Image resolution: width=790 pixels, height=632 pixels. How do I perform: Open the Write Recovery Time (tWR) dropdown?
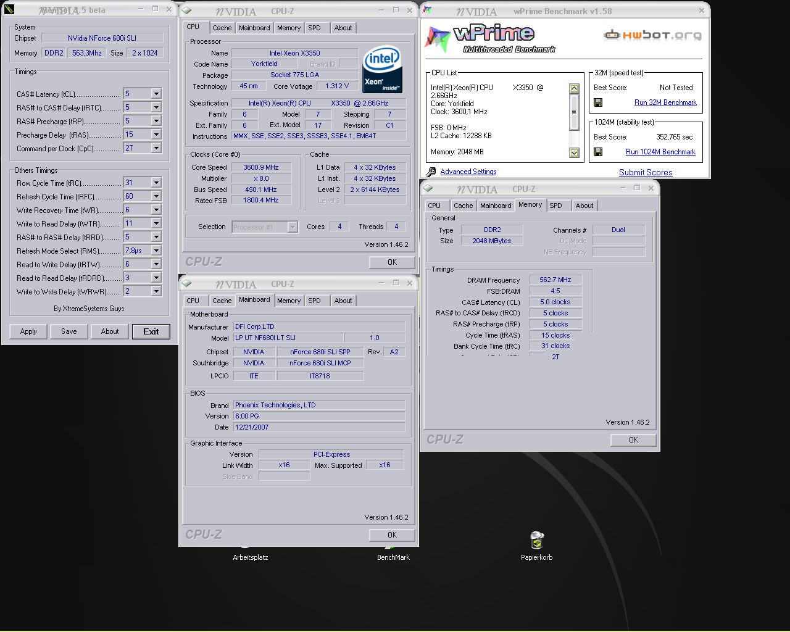coord(156,210)
